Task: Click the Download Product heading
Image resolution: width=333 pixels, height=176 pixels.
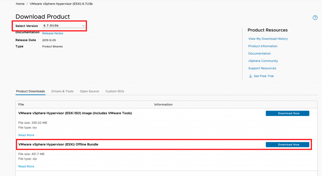Action: [42, 17]
